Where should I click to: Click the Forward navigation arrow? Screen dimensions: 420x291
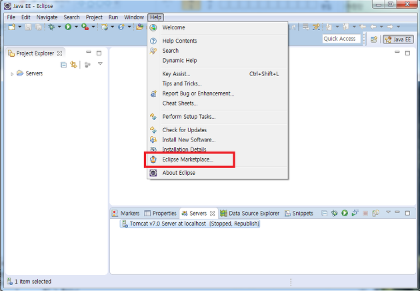click(390, 27)
